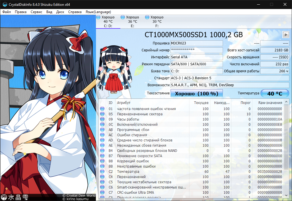Click the Буква тома field
The height and width of the screenshot is (201, 292).
197,71
